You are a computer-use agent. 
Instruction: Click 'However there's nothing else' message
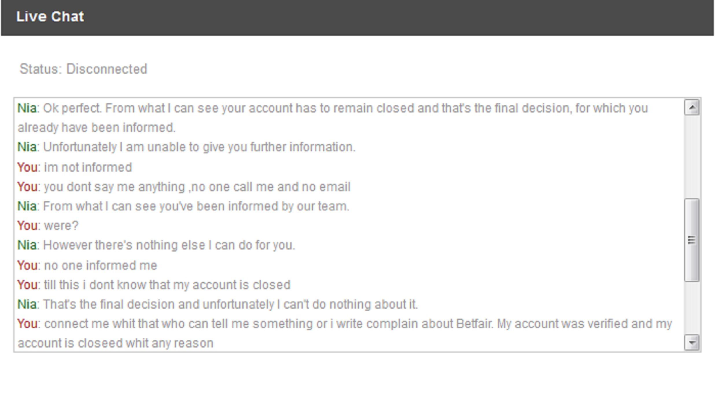tap(156, 245)
